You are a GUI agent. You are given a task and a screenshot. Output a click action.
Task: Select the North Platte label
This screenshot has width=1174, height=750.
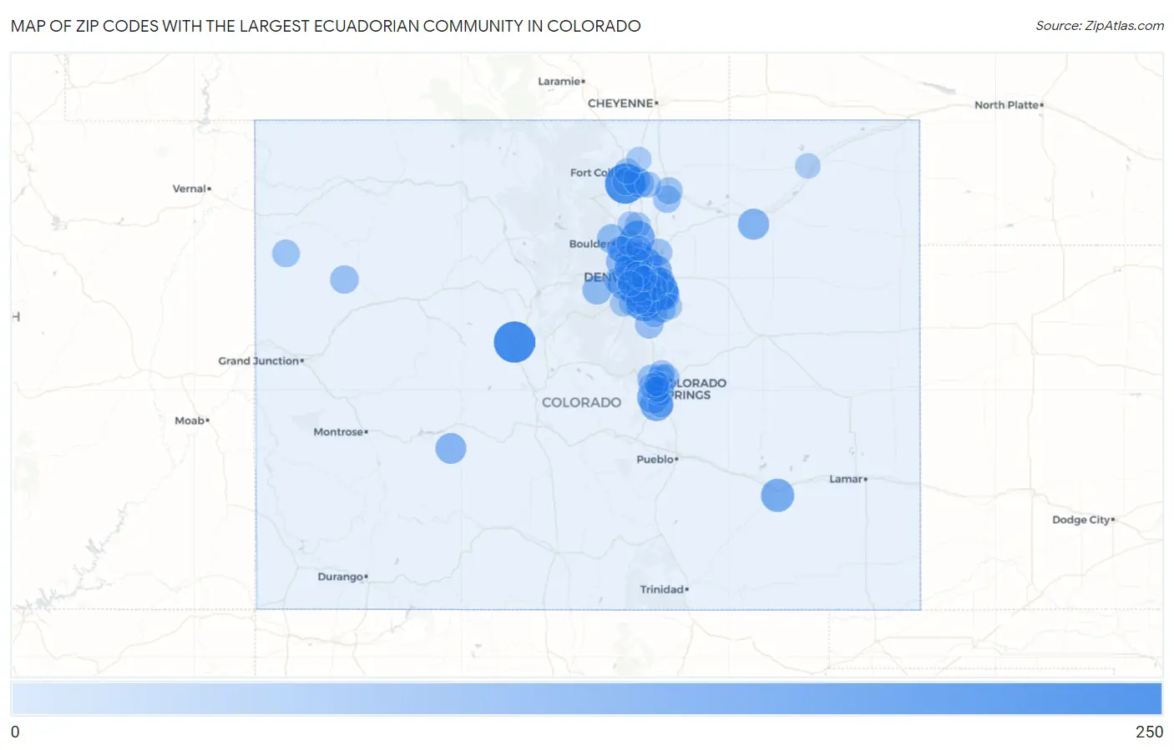[x=1009, y=105]
